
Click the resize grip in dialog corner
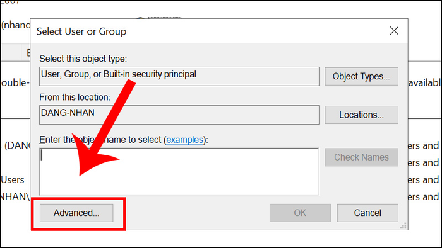[403, 226]
